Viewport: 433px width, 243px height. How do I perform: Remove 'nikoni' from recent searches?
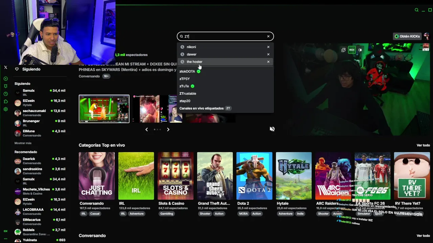point(268,47)
